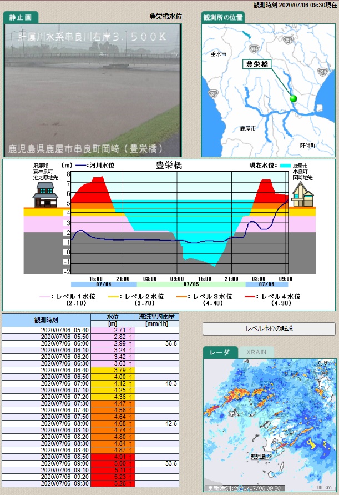Click the green 豊栄橋 station marker on map

[294, 98]
